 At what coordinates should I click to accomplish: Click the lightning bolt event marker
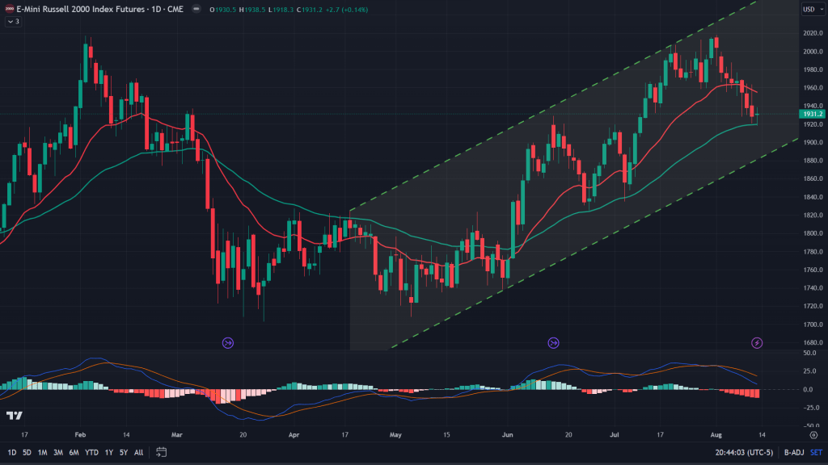point(757,343)
